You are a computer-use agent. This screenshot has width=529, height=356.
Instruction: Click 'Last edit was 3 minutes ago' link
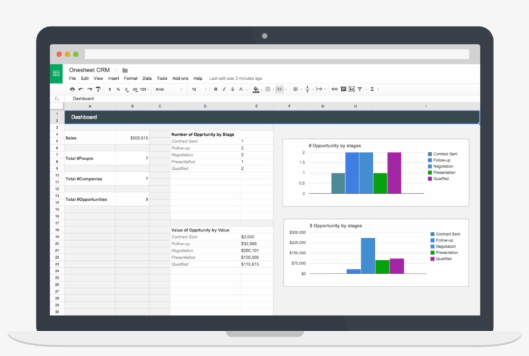[x=235, y=78]
